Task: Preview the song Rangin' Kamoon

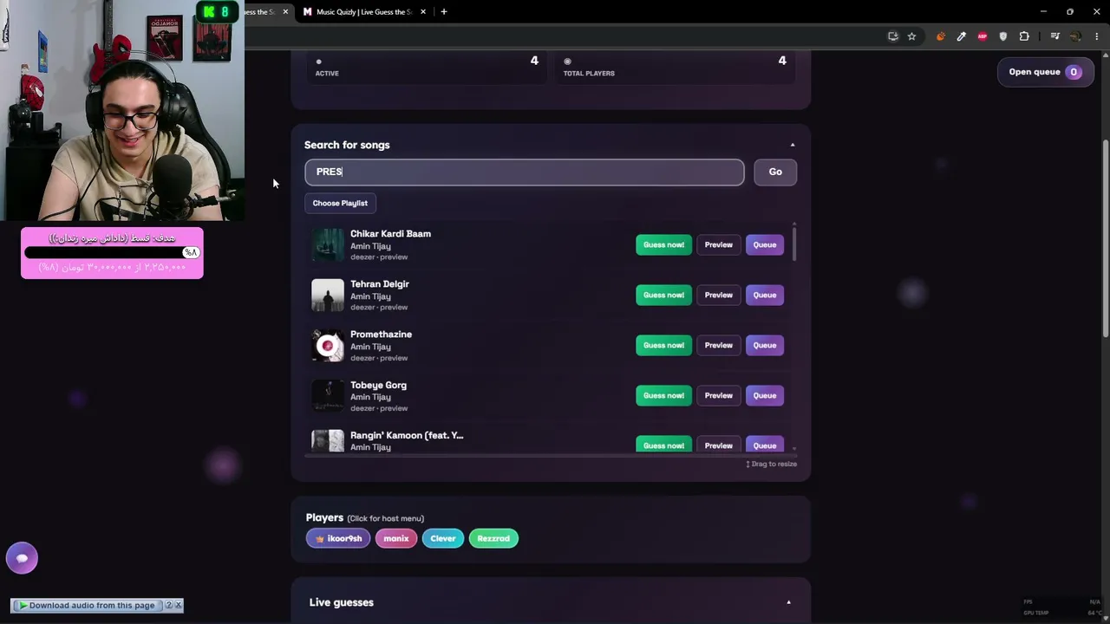Action: coord(718,445)
